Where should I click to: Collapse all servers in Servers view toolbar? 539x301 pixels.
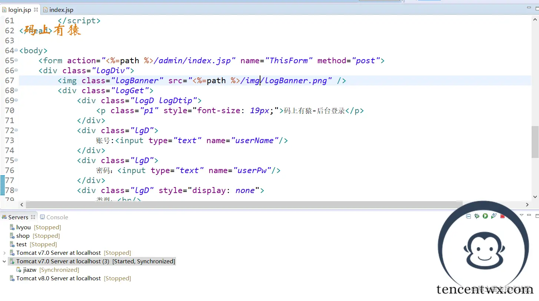[469, 216]
